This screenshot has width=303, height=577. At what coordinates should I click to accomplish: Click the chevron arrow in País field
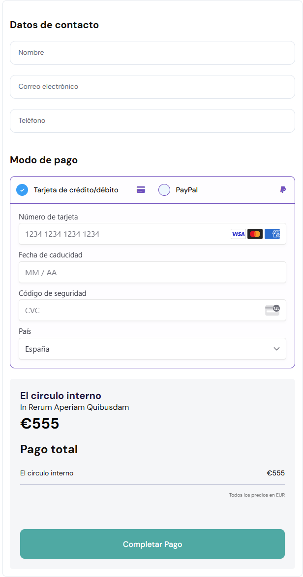point(276,349)
